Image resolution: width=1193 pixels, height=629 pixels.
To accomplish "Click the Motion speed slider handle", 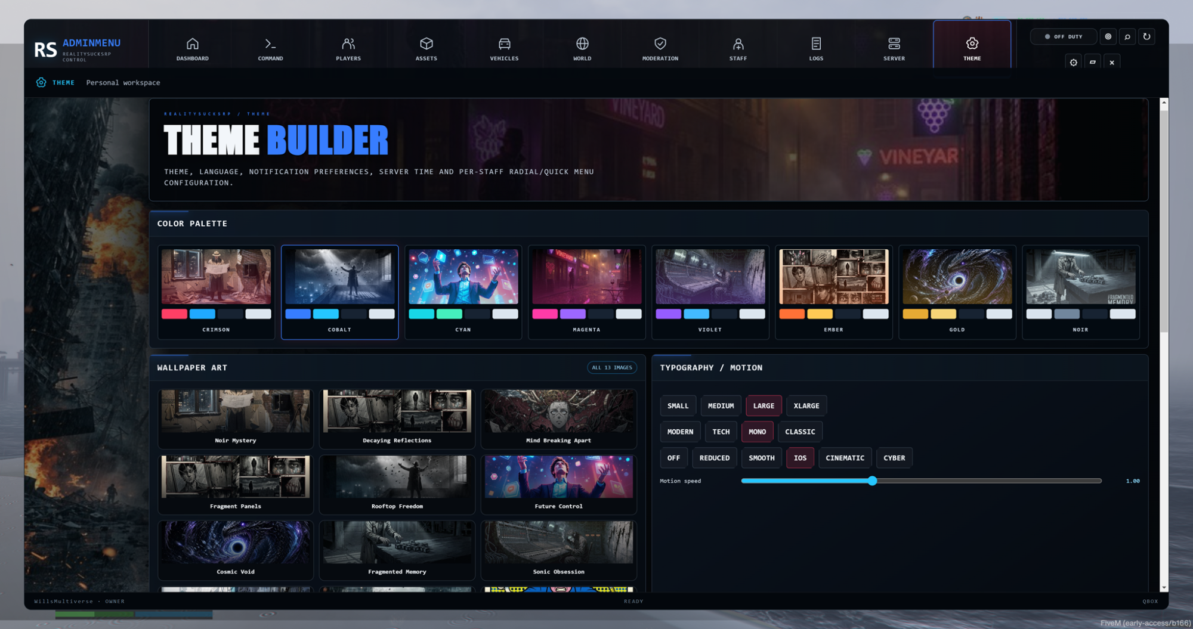I will pyautogui.click(x=872, y=481).
